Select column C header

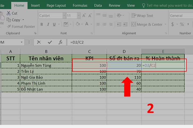tap(89, 51)
